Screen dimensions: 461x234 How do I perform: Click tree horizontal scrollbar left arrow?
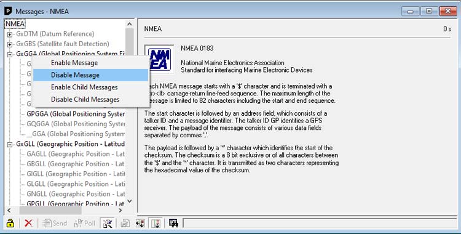click(x=9, y=211)
